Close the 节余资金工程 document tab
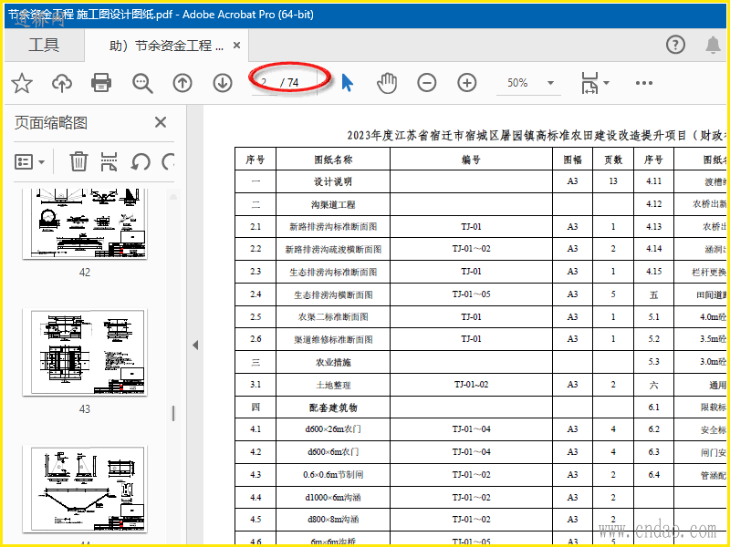 (x=236, y=45)
